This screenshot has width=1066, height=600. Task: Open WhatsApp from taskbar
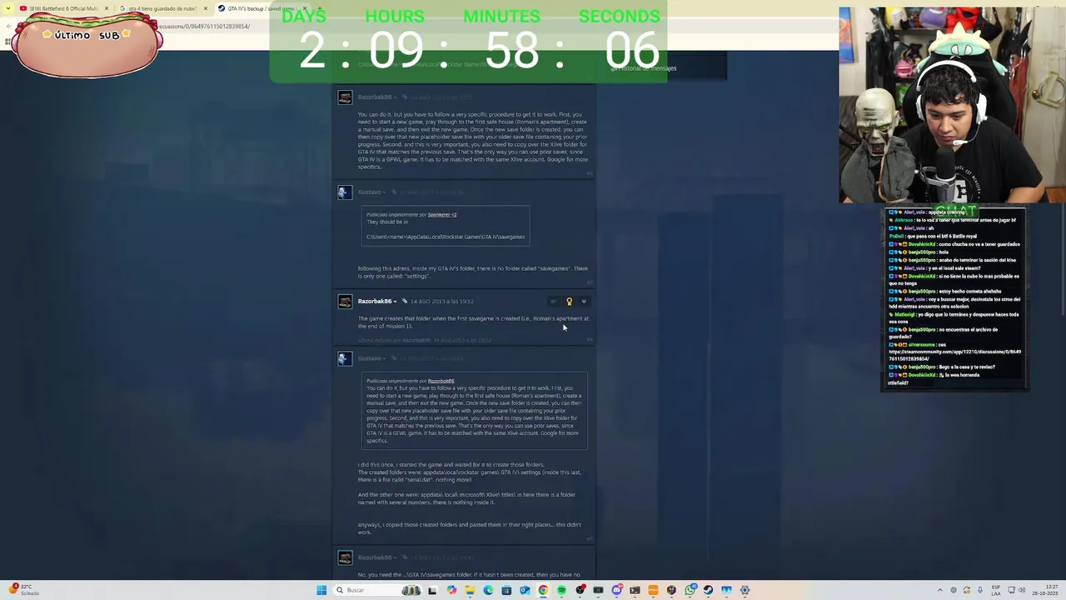pos(690,590)
